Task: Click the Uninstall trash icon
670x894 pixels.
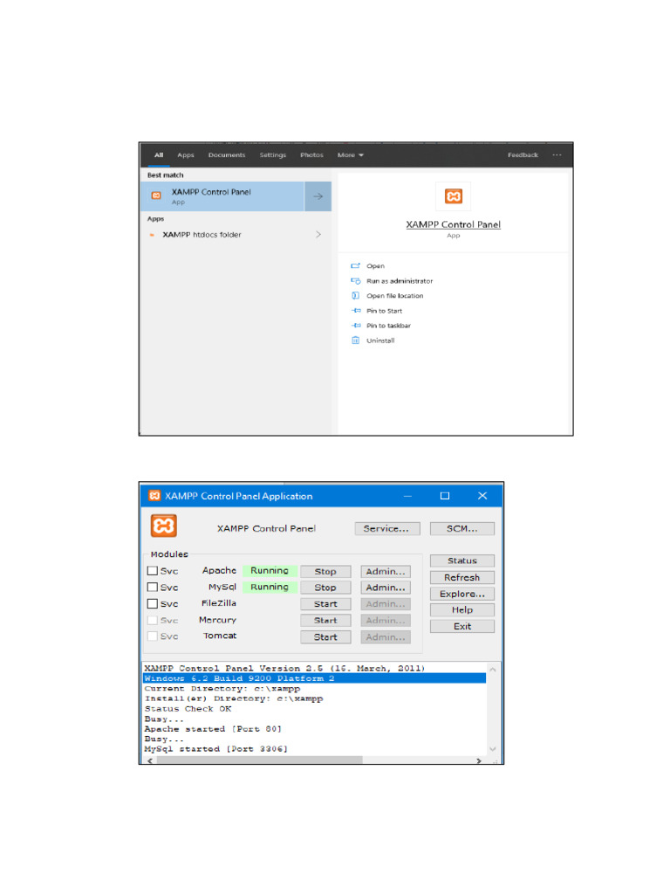Action: 356,340
